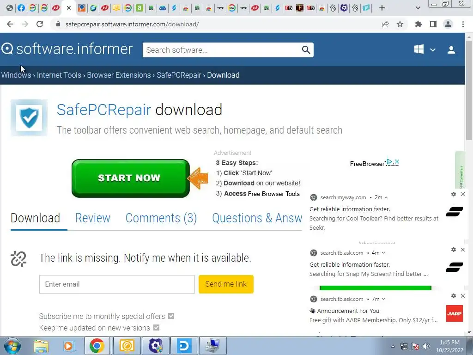Go to the Internet Tools breadcrumb
The image size is (473, 355).
[x=59, y=75]
